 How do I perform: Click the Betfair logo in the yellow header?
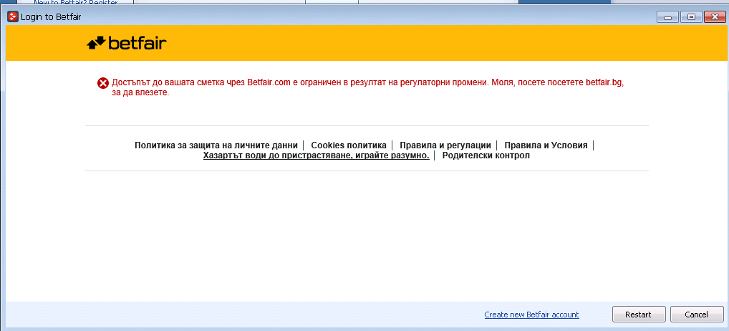click(x=127, y=43)
